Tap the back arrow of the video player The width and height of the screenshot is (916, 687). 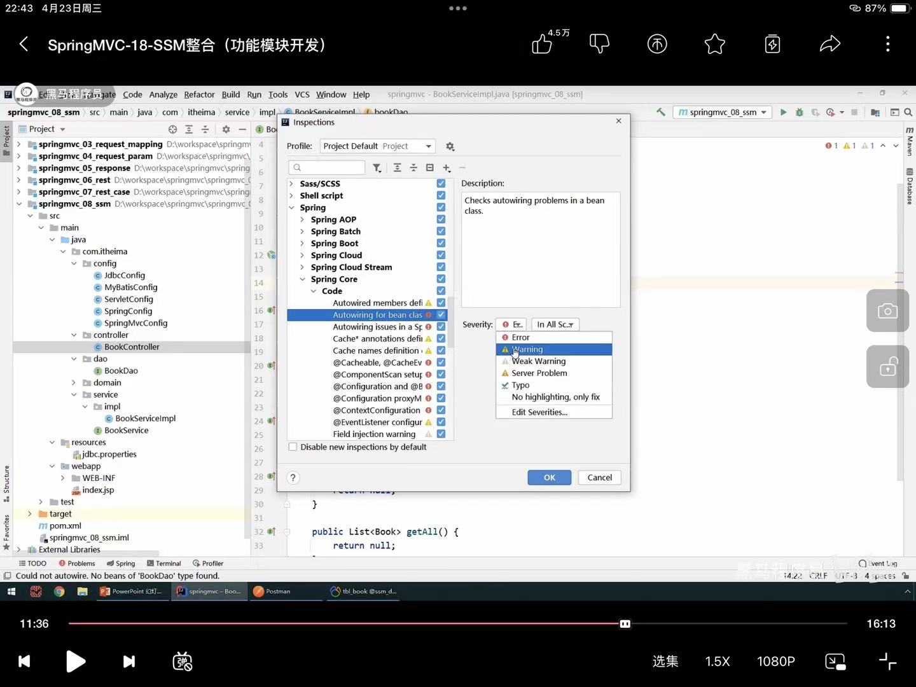pos(24,44)
